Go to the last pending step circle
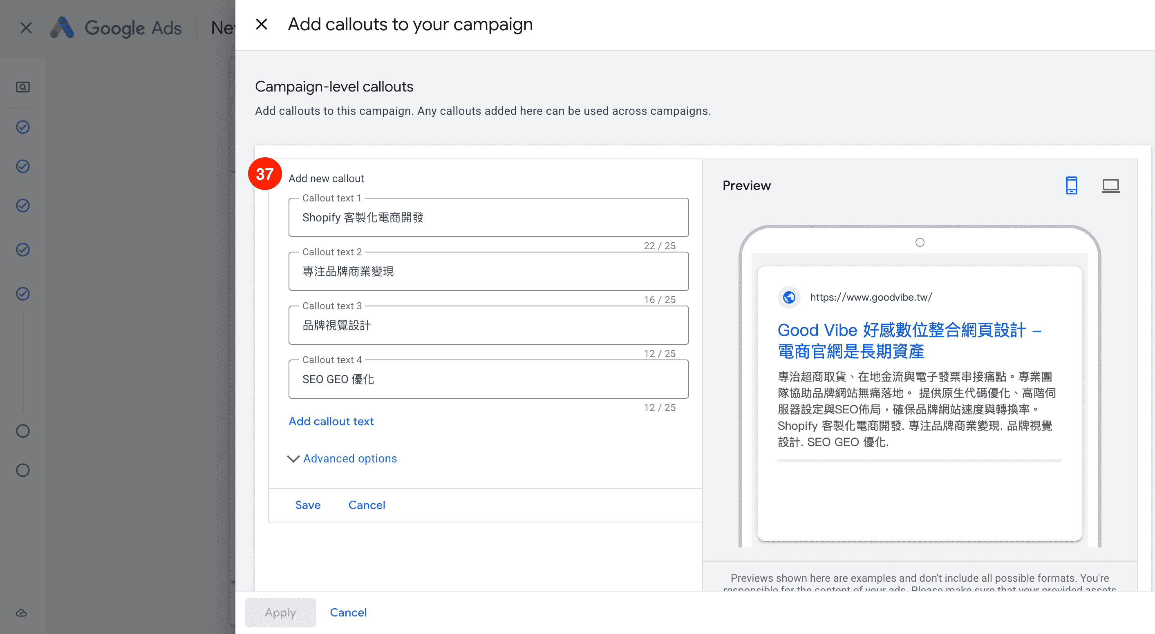This screenshot has width=1155, height=634. [x=23, y=471]
